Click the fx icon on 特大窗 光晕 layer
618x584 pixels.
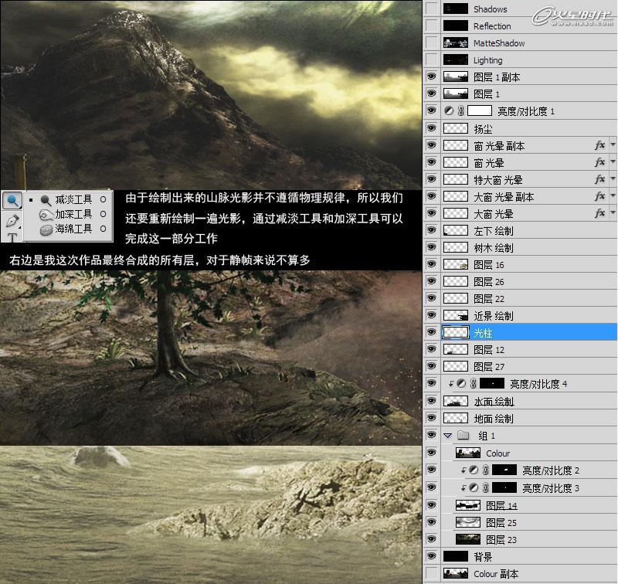coord(600,179)
